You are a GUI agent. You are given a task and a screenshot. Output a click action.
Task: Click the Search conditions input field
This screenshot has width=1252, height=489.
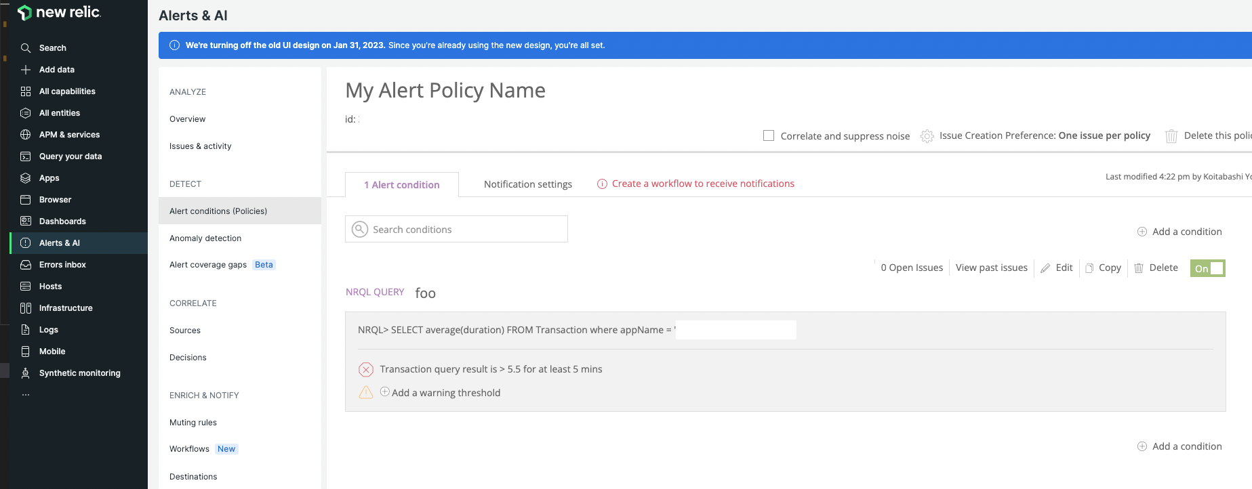pos(468,230)
